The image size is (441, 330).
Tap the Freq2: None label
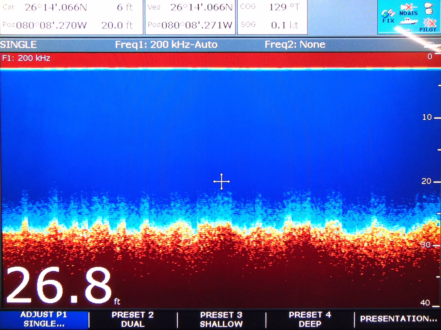click(295, 45)
